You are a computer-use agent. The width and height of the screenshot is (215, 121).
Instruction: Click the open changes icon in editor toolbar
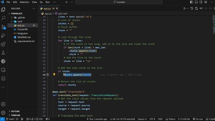pos(196,8)
